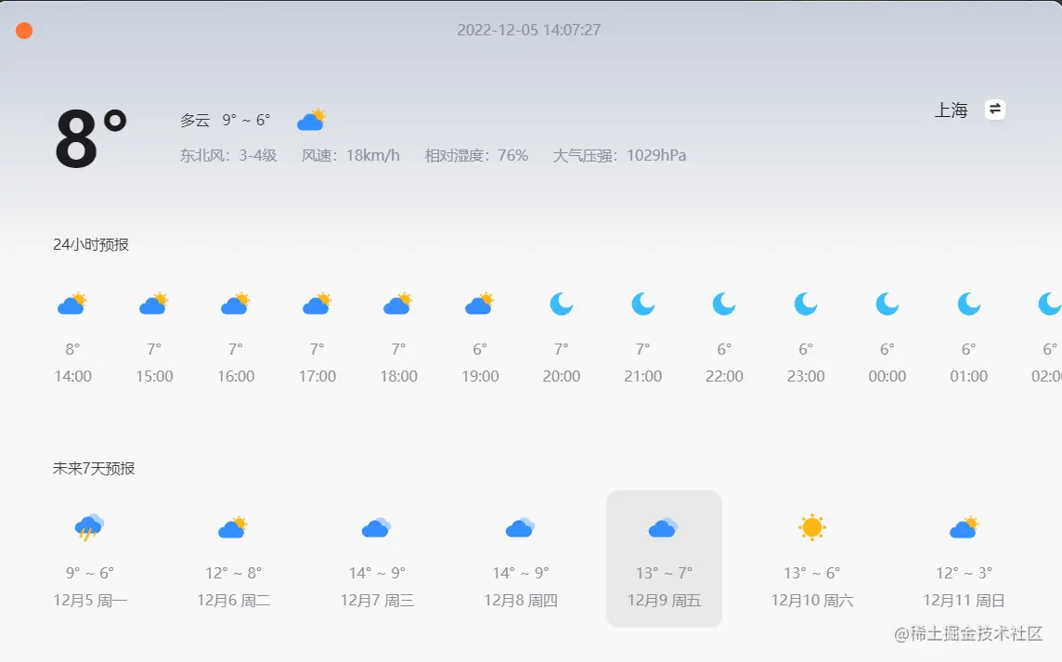Click the weather icon for 17:00

[x=317, y=305]
